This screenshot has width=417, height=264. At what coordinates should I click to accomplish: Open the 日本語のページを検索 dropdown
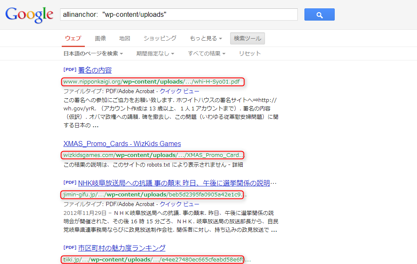coord(93,53)
